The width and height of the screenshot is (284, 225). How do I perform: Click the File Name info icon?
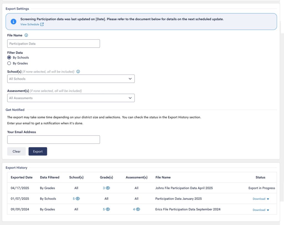(26, 35)
